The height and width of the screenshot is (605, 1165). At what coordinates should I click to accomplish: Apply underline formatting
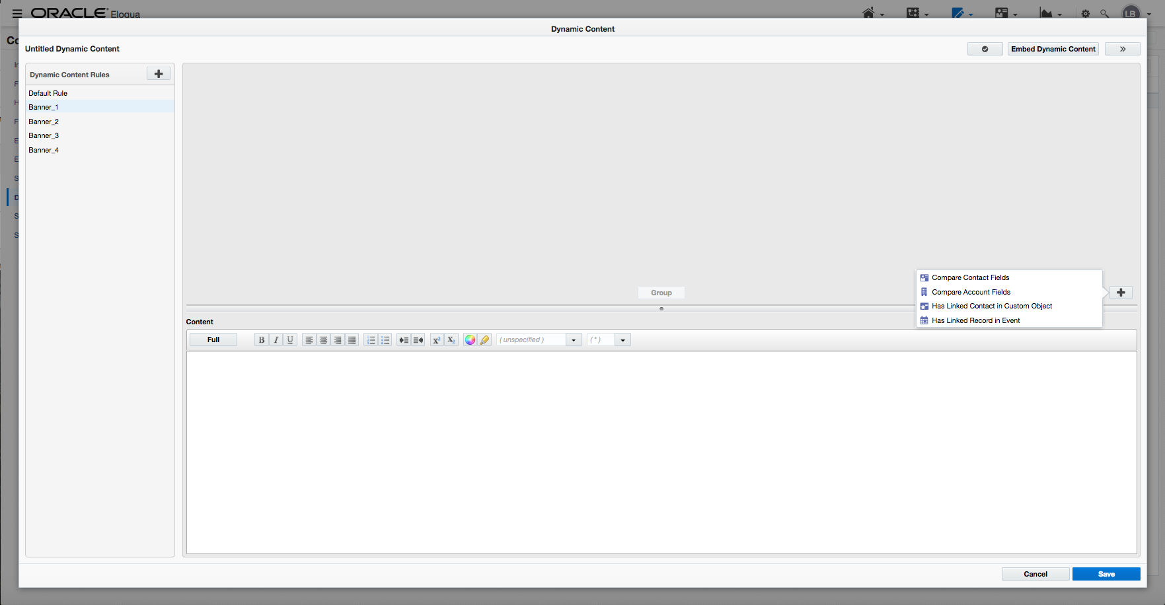coord(290,339)
